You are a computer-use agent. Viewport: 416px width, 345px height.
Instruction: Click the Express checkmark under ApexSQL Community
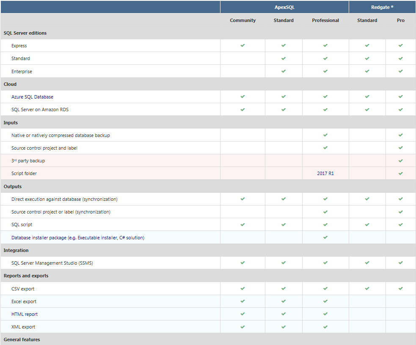pyautogui.click(x=242, y=45)
